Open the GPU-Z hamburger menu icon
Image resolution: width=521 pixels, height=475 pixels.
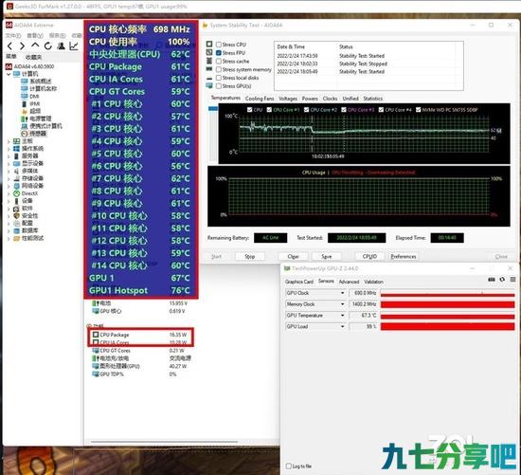pos(513,280)
